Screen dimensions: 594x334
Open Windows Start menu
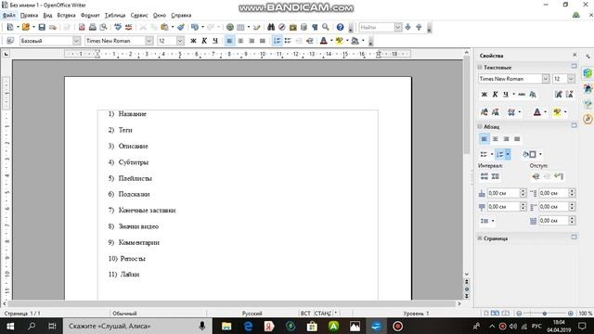(10, 326)
